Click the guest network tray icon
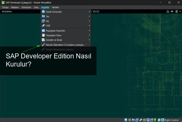This screenshot has height=122, width=182. [x=168, y=12]
